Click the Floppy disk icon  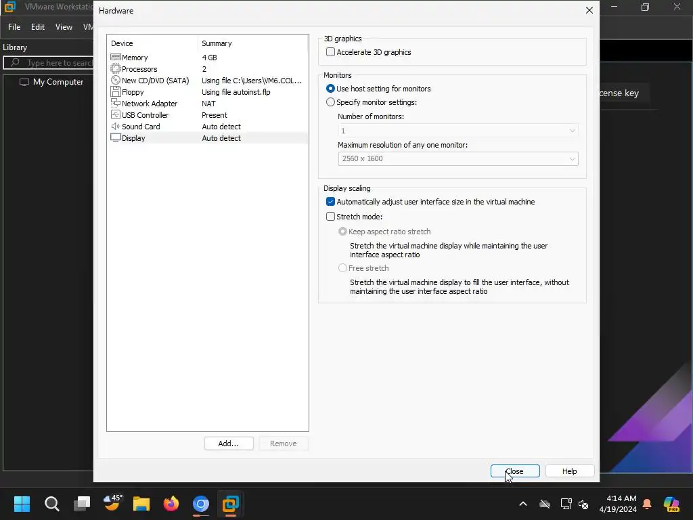(115, 91)
